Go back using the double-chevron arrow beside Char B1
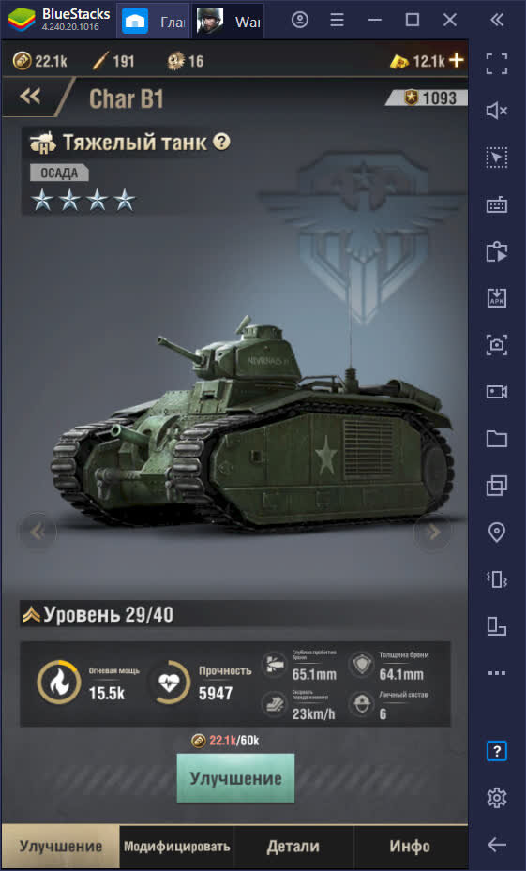This screenshot has width=526, height=871. pos(30,97)
